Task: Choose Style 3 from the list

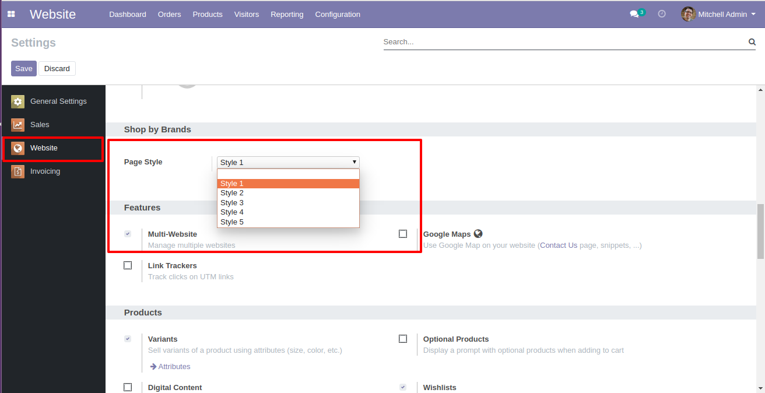Action: pyautogui.click(x=288, y=203)
